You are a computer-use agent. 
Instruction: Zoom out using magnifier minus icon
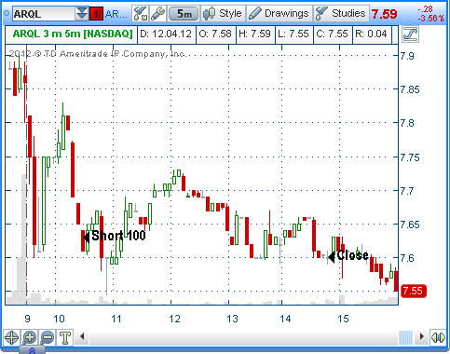(48, 337)
